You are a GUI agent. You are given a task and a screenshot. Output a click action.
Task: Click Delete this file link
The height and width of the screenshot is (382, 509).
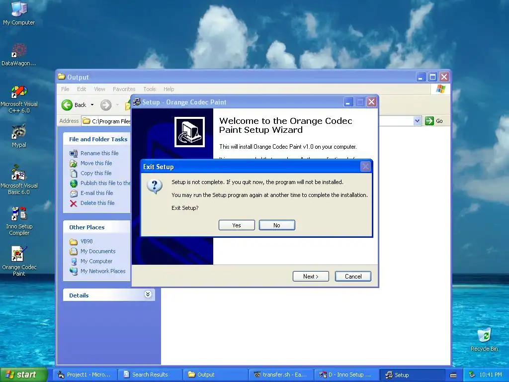[x=97, y=203]
